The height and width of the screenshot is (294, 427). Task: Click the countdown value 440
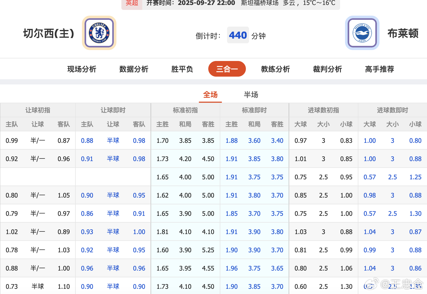tap(238, 35)
